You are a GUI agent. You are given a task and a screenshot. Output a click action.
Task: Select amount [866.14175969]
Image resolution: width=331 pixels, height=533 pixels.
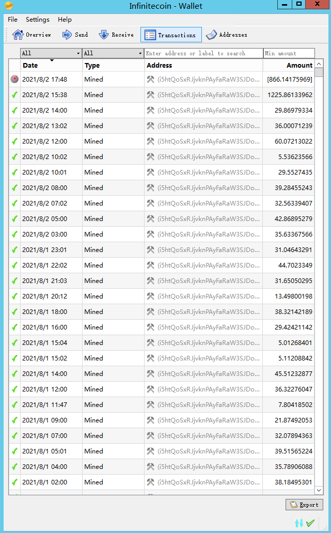click(290, 79)
